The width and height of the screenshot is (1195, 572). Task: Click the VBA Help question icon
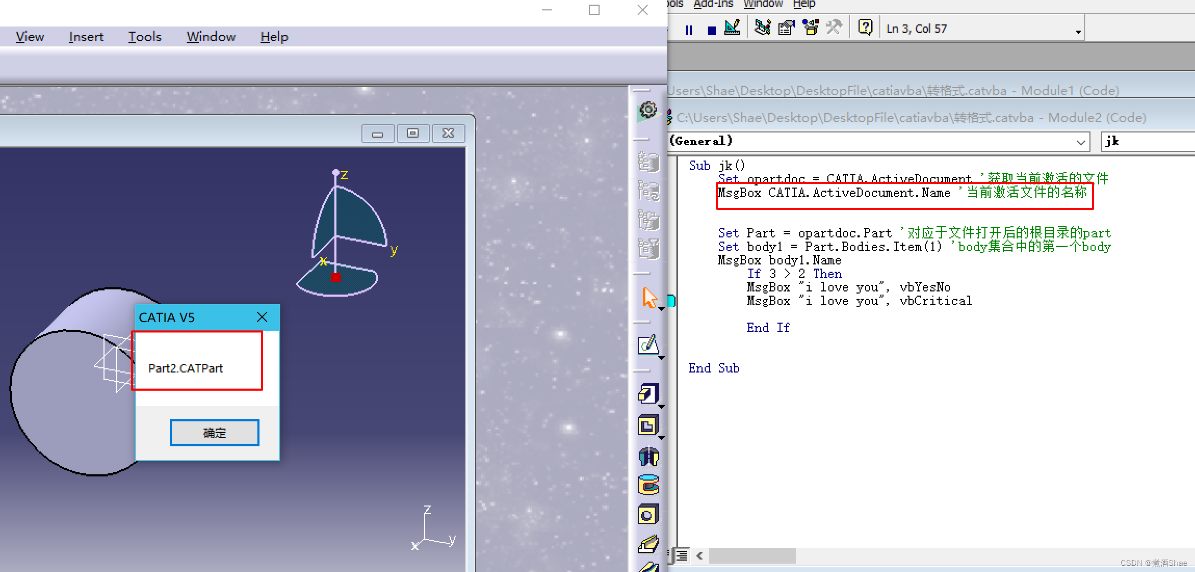tap(865, 28)
